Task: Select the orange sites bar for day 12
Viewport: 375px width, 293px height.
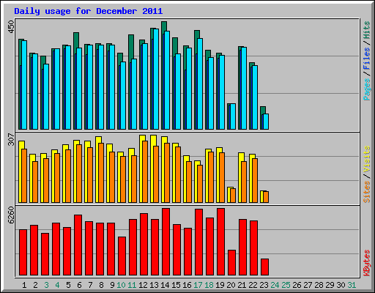Action: (145, 171)
